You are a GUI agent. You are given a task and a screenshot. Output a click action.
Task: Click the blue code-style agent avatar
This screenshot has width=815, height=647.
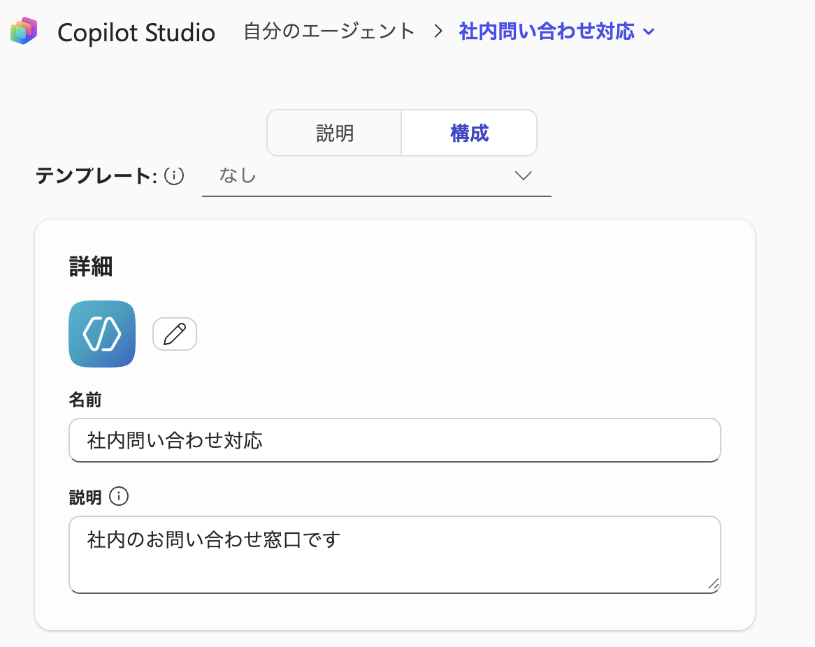101,334
